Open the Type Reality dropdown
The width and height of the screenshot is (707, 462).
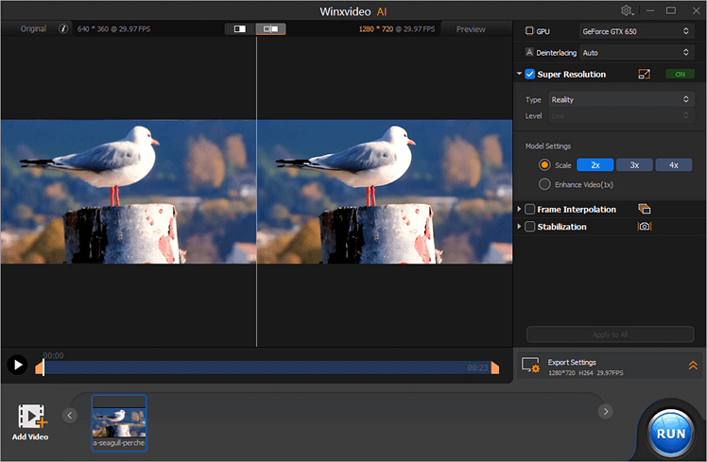coord(619,99)
